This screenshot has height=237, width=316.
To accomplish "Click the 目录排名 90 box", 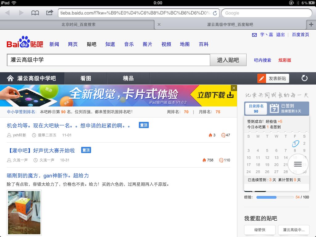I will pos(256,108).
